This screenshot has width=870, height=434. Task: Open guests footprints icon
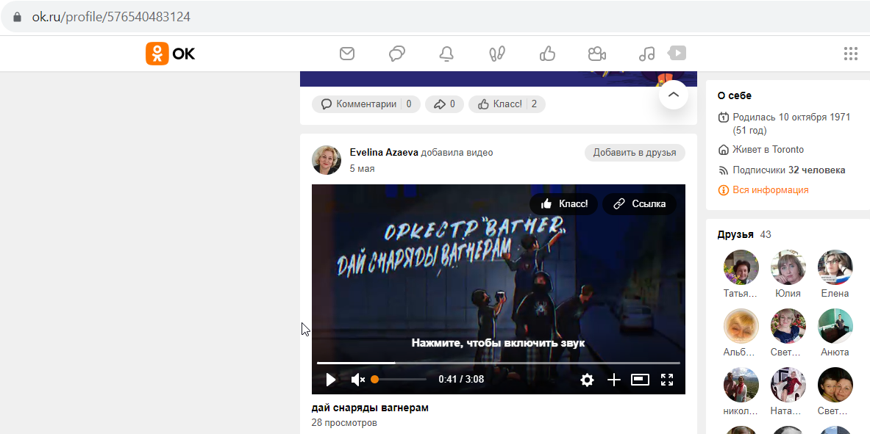pos(496,54)
